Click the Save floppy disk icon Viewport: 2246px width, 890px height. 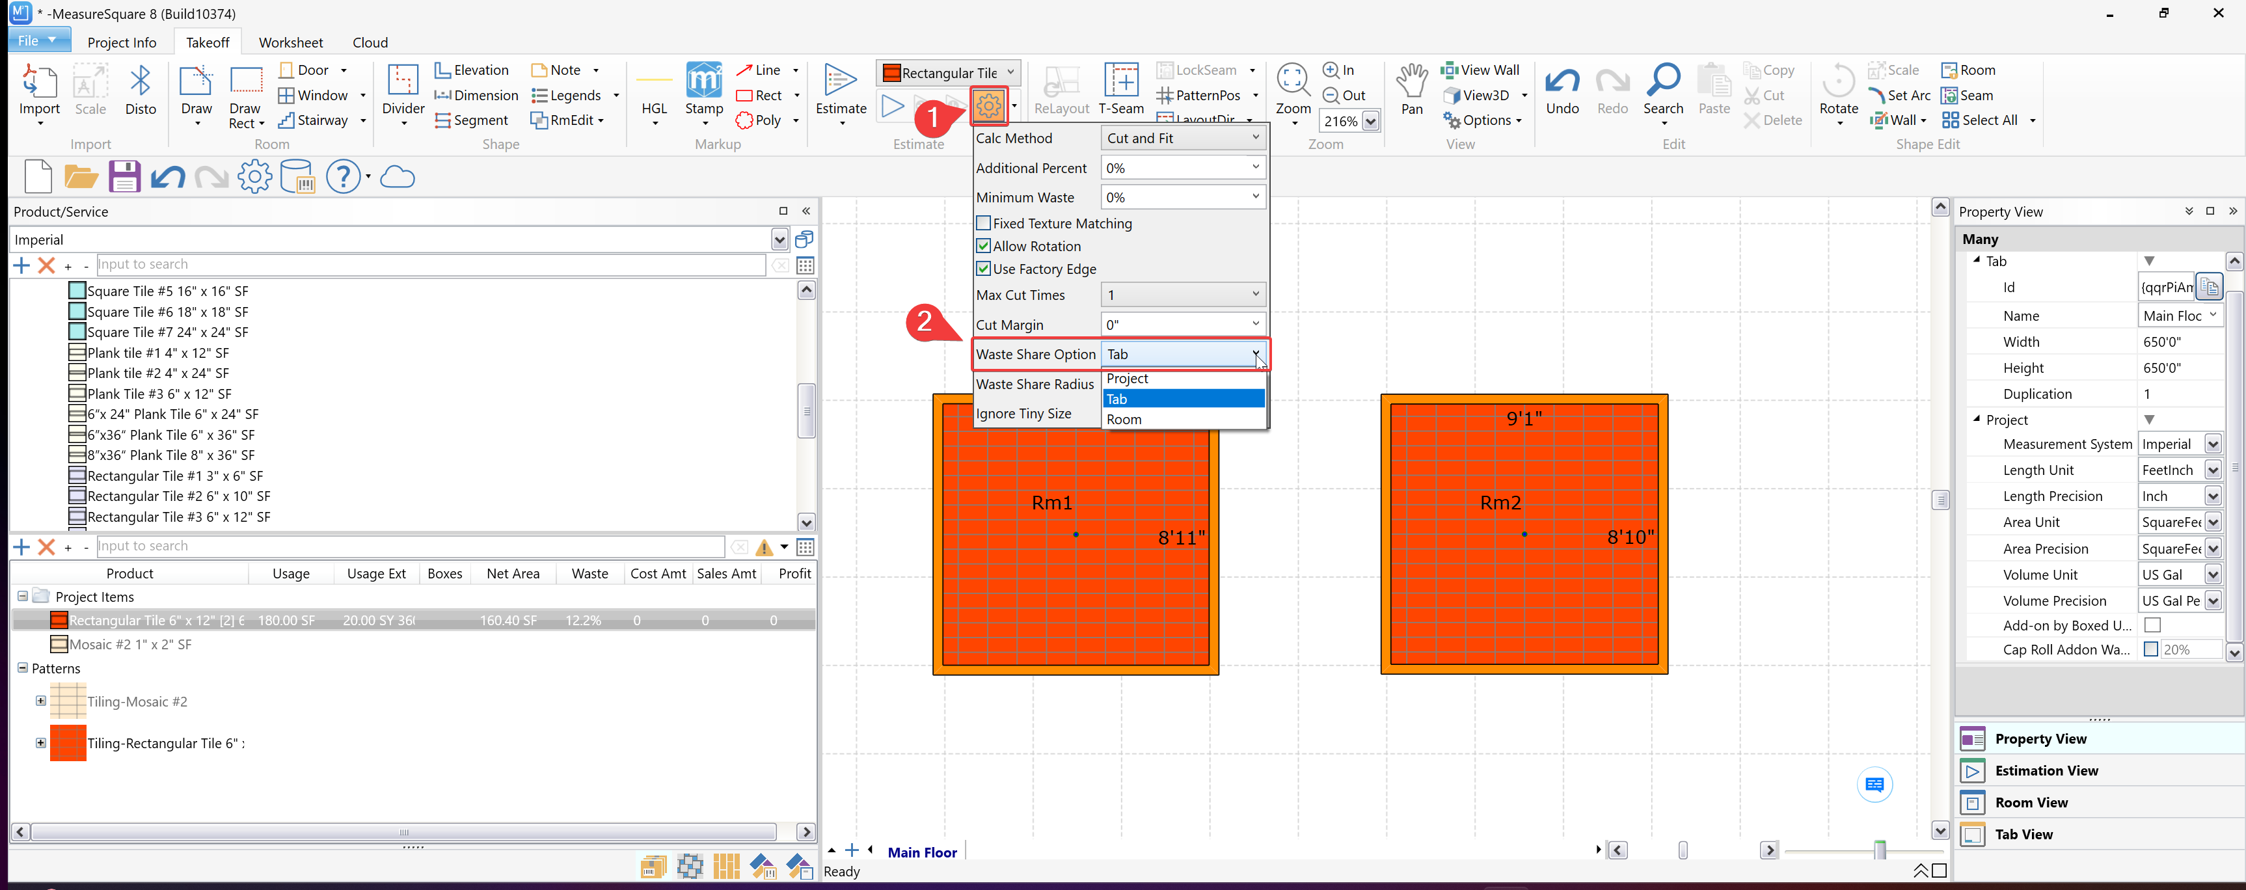tap(124, 177)
